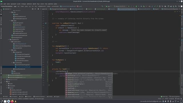Viewport: 183px width, 103px height.
Task: Click the locate file target icon in Project panel
Action: click(33, 9)
